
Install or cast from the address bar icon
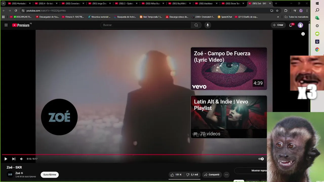click(x=272, y=11)
